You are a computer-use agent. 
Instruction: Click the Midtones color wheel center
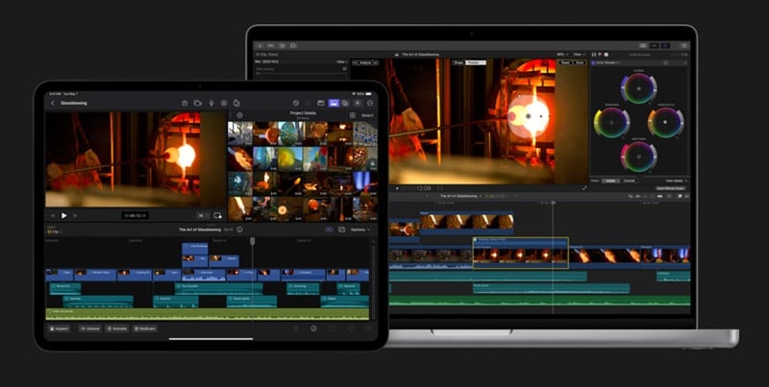(638, 157)
